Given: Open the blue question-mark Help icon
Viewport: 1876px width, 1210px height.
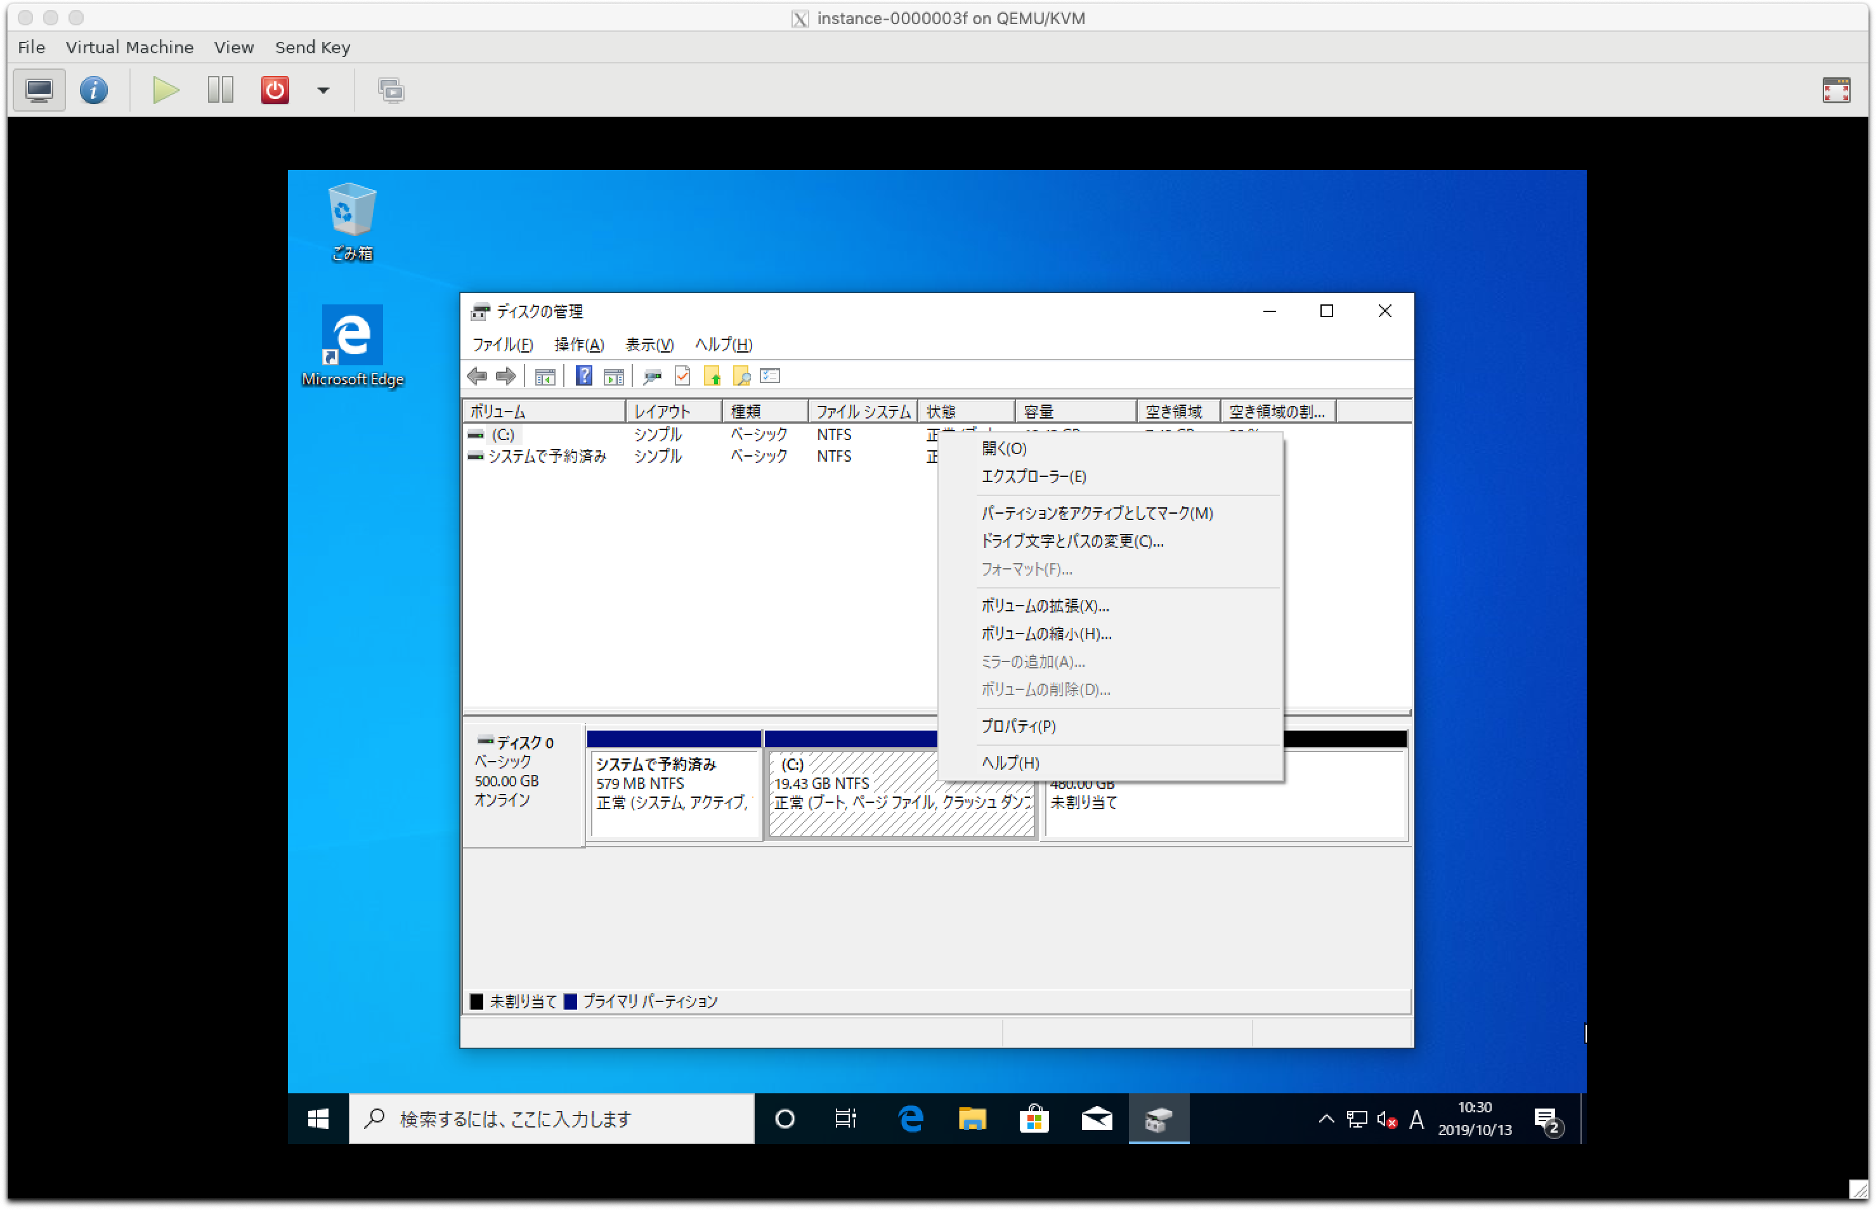Looking at the screenshot, I should [x=583, y=375].
